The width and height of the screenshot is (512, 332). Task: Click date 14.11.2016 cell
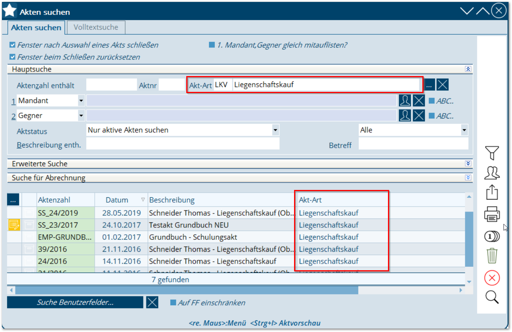click(121, 261)
